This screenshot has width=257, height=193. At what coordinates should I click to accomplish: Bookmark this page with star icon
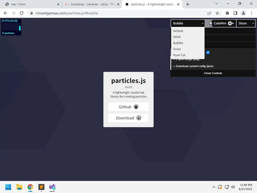point(217,13)
